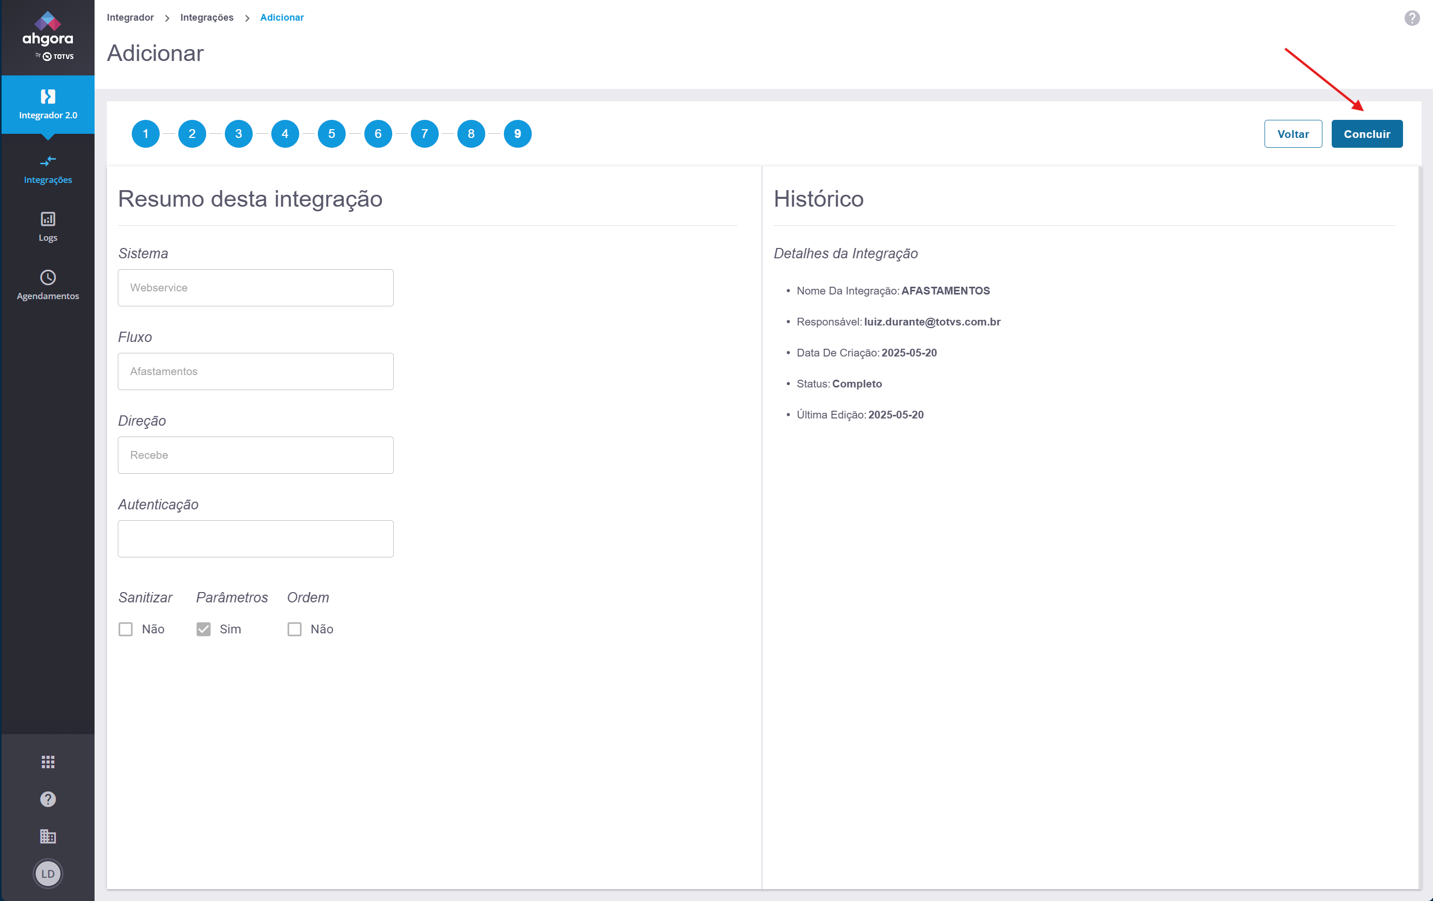Jump to wizard step 5

[x=331, y=134]
